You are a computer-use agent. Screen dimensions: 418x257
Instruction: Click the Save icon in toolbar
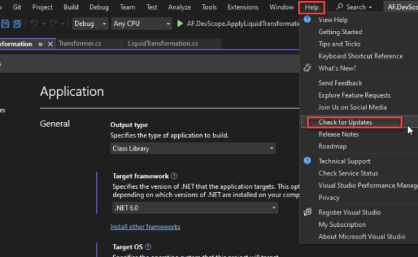tap(5, 24)
